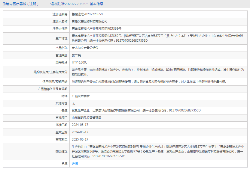Click the 变更情况 label

(x=61, y=152)
